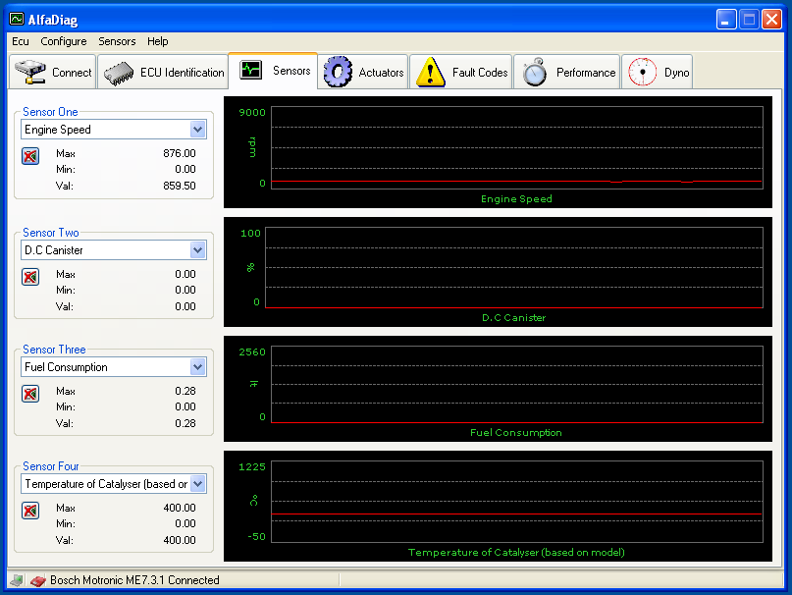Toggle Sensor Four graph button

click(30, 510)
